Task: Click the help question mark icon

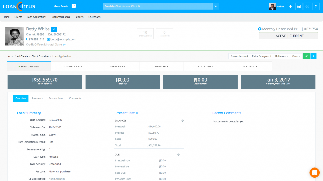Action: coord(316,6)
